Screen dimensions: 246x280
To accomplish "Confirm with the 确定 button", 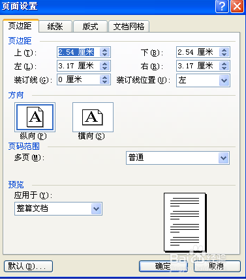I will pos(163,266).
